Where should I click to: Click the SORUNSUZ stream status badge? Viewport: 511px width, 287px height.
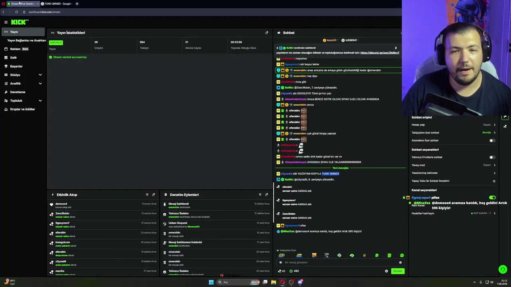point(56,43)
